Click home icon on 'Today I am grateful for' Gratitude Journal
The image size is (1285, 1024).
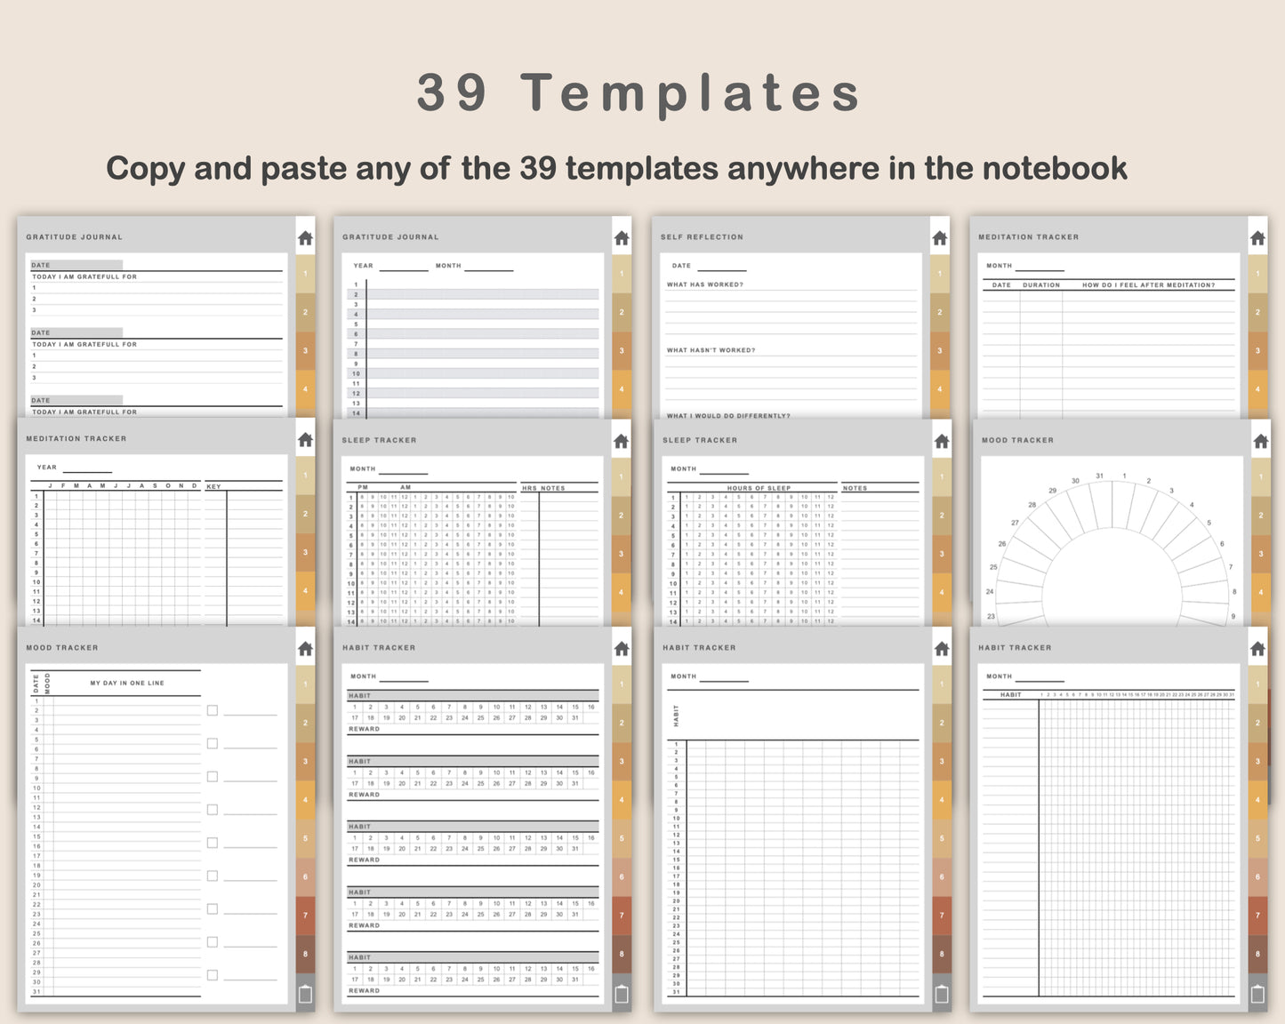(x=305, y=238)
